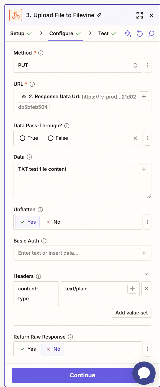The image size is (160, 387).
Task: Open the search magnifier icon
Action: point(151,33)
